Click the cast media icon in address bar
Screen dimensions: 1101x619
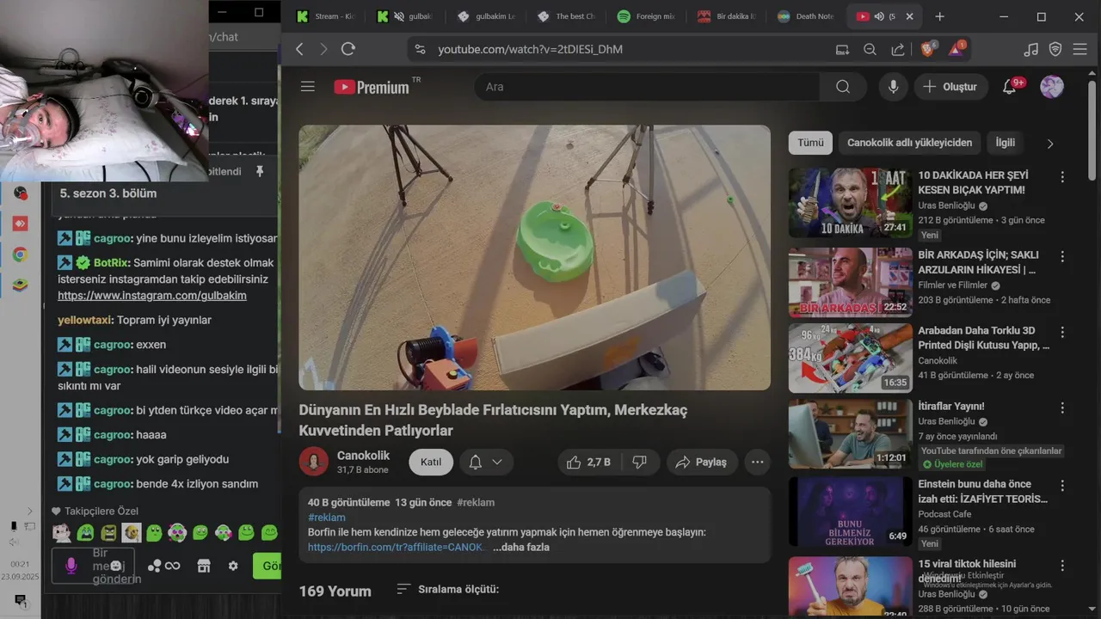coord(842,49)
